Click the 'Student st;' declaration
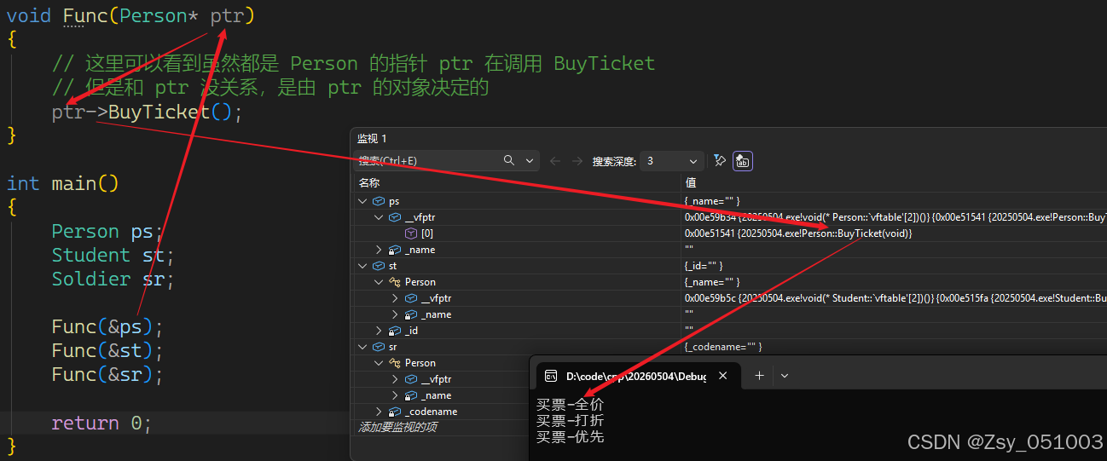Image resolution: width=1107 pixels, height=461 pixels. click(113, 256)
